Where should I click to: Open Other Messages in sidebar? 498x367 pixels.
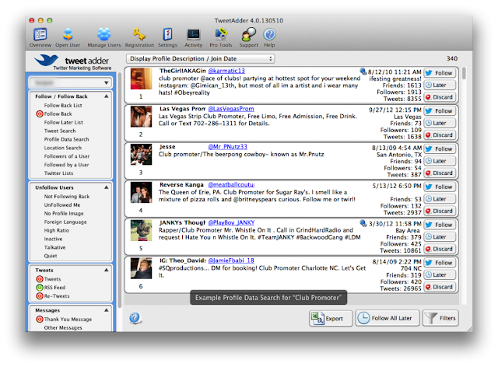point(63,327)
